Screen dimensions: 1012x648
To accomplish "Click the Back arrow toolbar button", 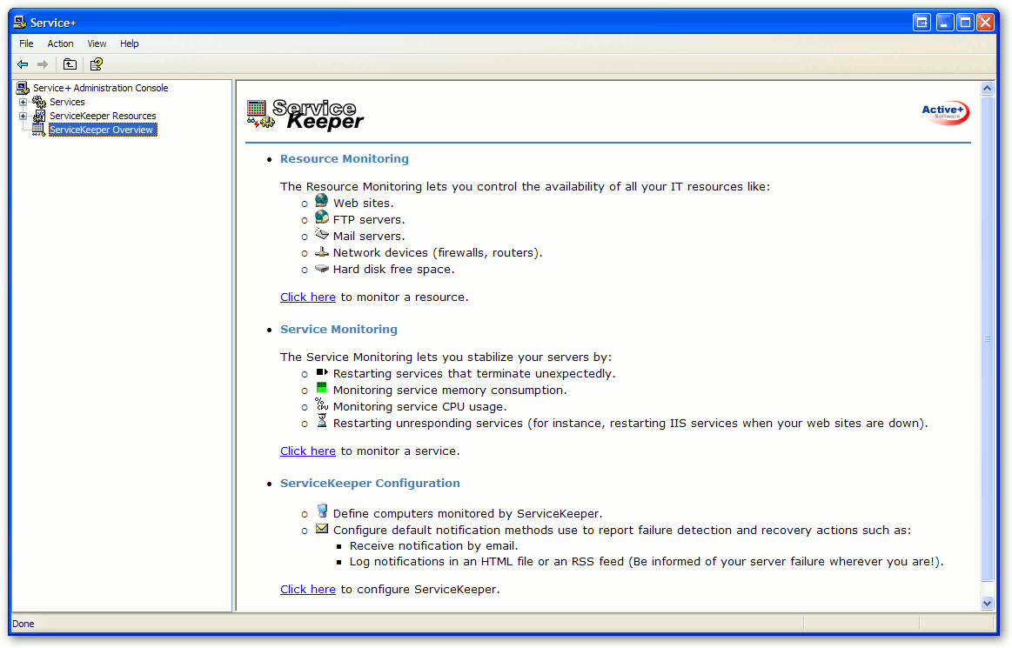I will coord(23,63).
